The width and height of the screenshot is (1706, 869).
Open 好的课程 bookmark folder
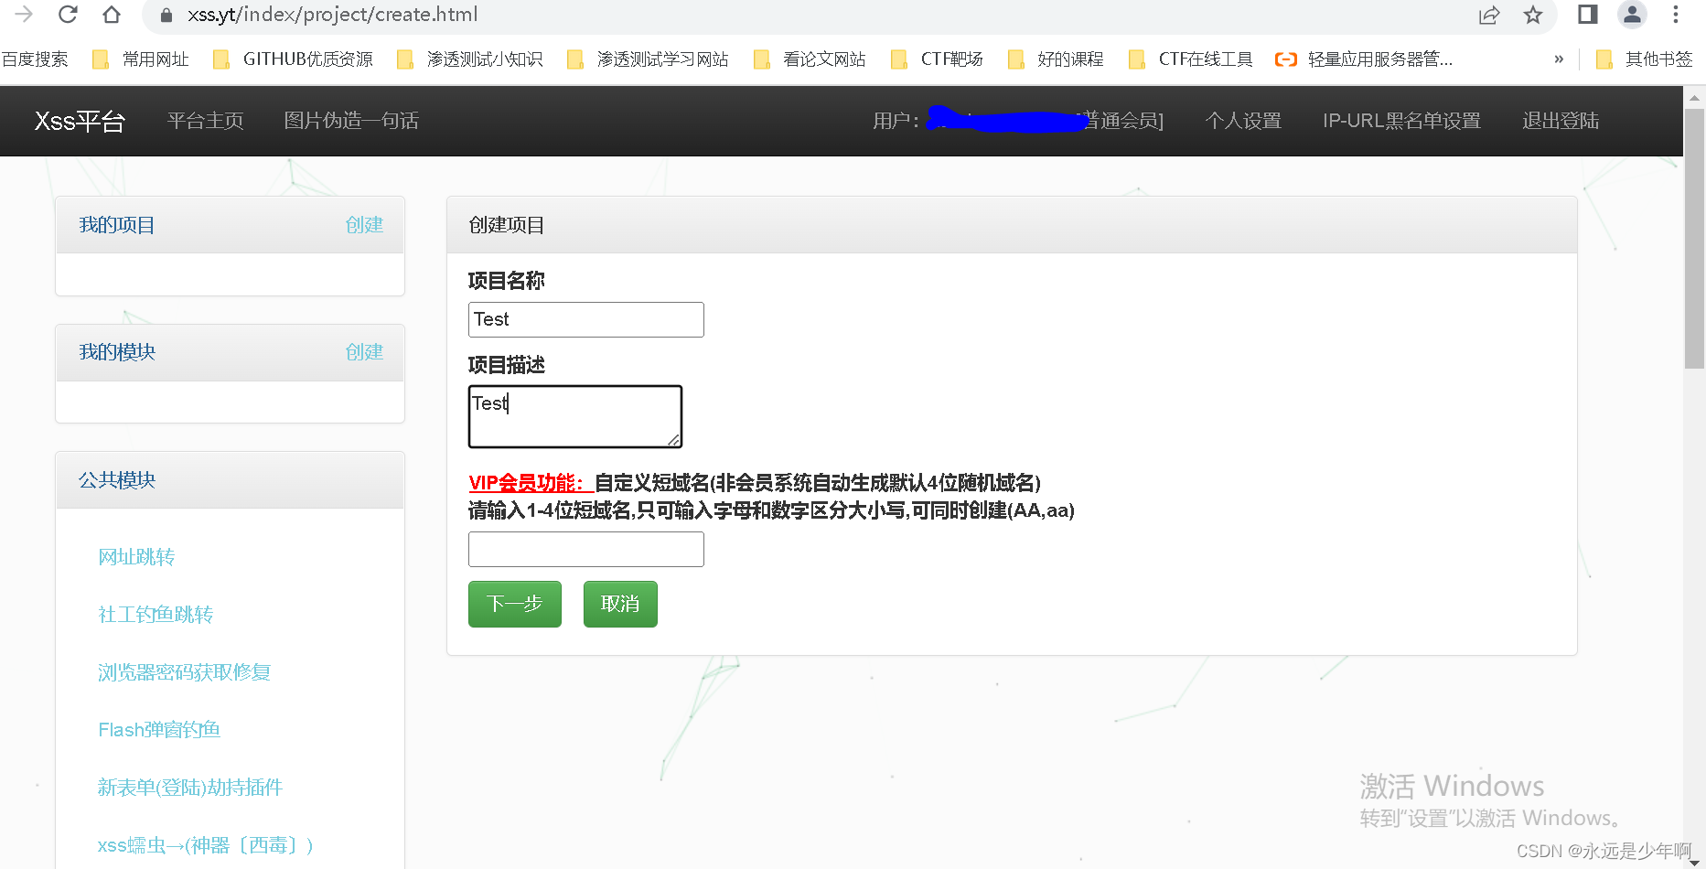tap(1056, 59)
